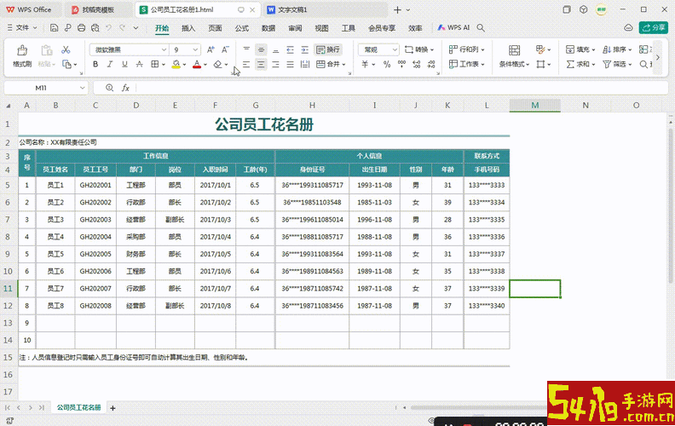Open the 数据 (Data) ribbon tab
Viewport: 675px width, 426px height.
[268, 28]
